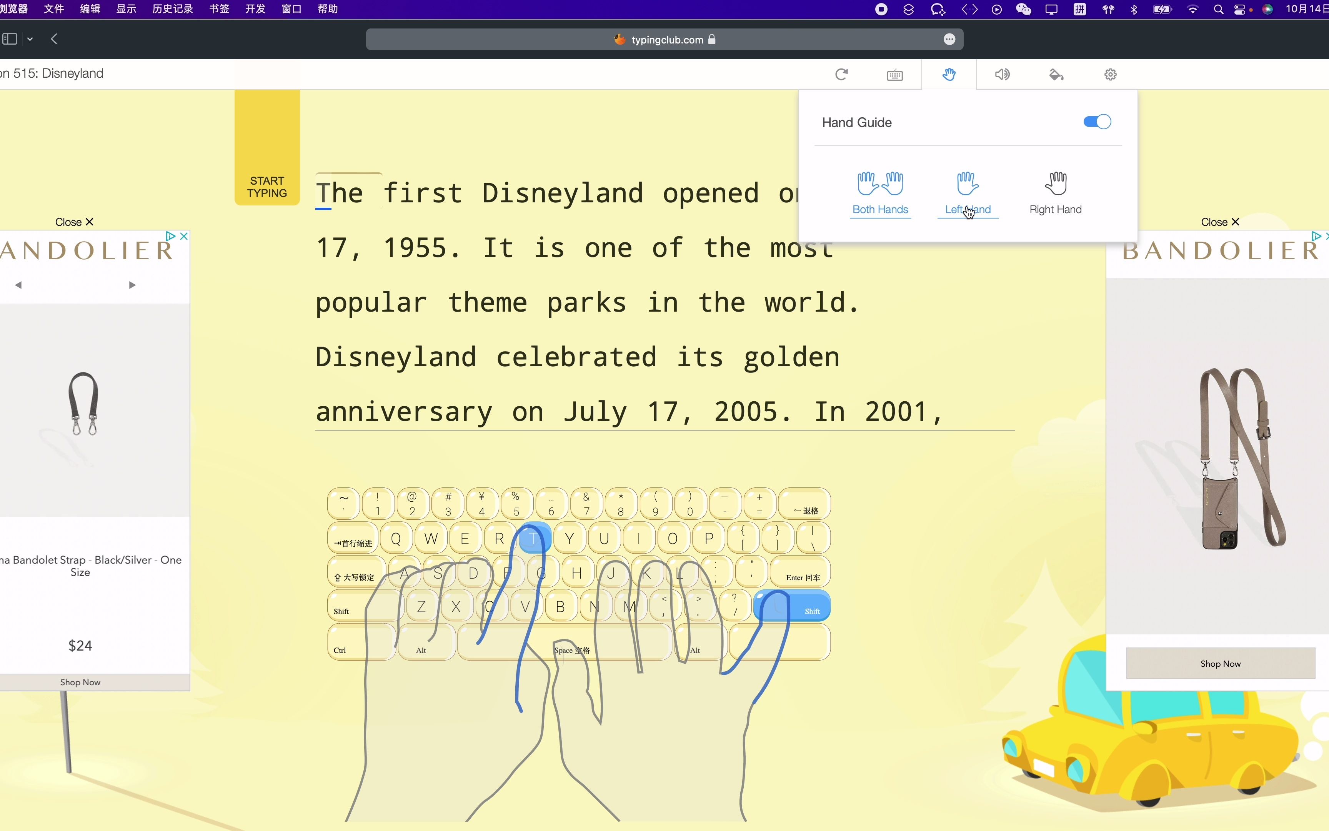This screenshot has height=831, width=1329.
Task: Open Bluetooth status in menu bar
Action: click(x=1134, y=9)
